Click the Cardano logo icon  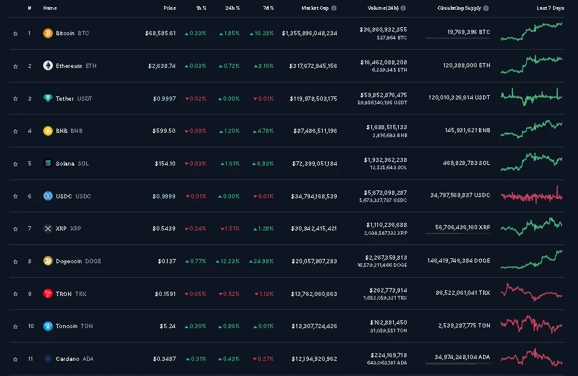[x=48, y=359]
